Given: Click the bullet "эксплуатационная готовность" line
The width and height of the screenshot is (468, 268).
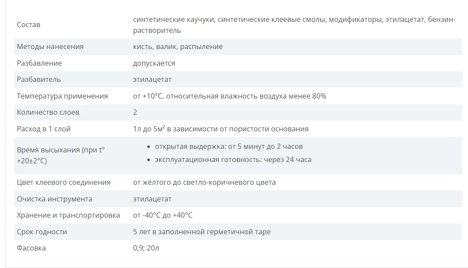Looking at the screenshot, I should (x=233, y=159).
